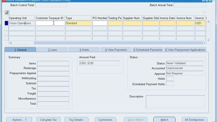The height and width of the screenshot is (122, 217).
Task: Click the Freight summary field
Action: [x=53, y=94]
